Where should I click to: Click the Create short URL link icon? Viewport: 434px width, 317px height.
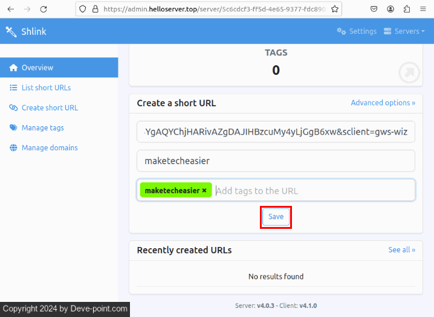point(13,107)
